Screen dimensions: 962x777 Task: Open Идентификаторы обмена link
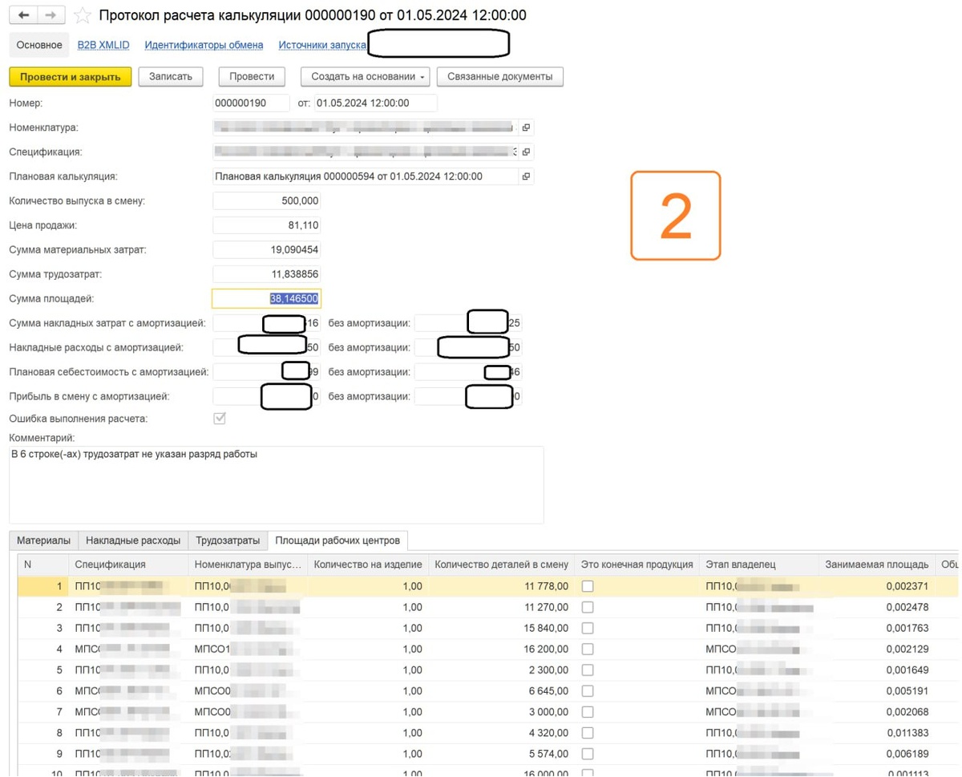click(204, 45)
